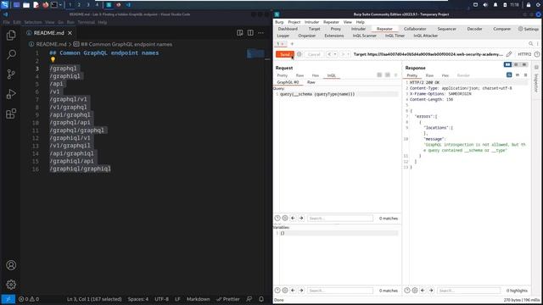The width and height of the screenshot is (543, 305).
Task: Open the Collaborator tab
Action: pos(415,29)
